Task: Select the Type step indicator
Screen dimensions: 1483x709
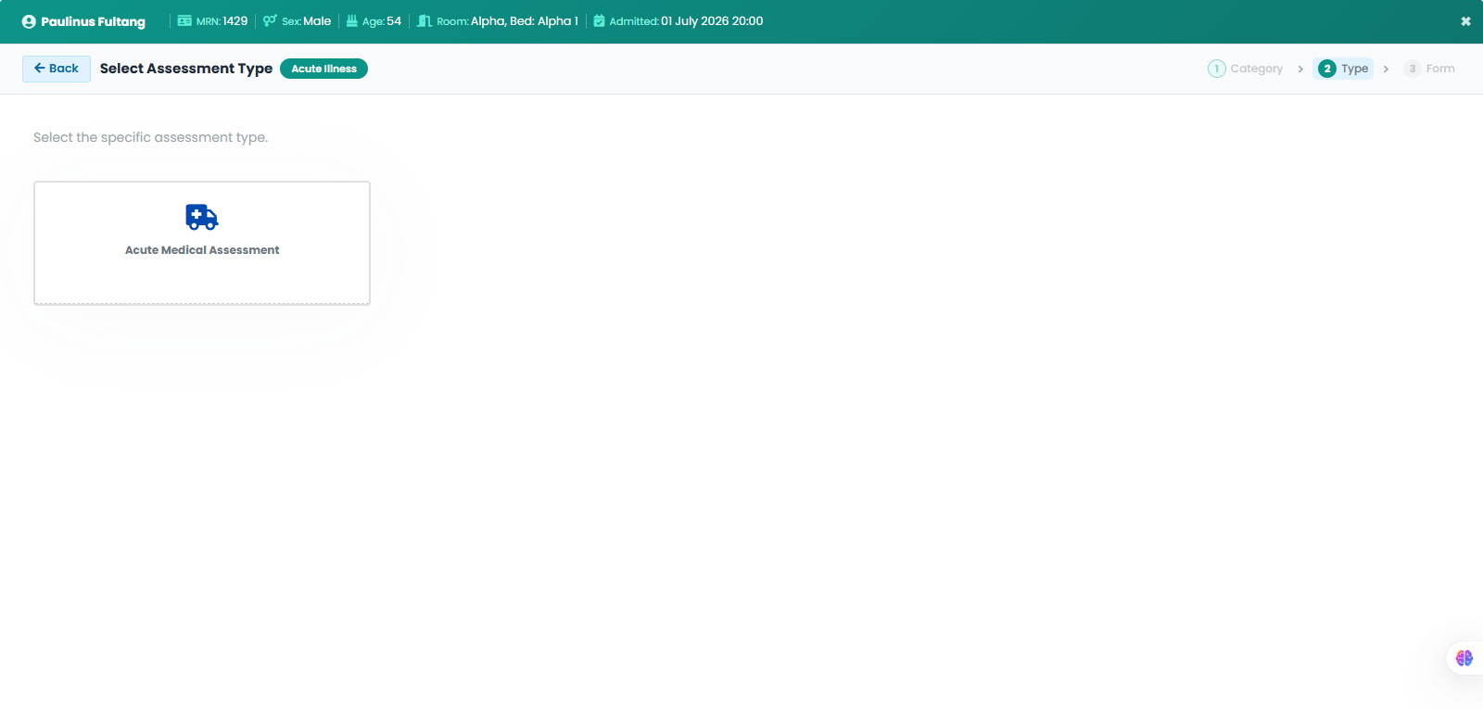Action: tap(1343, 69)
